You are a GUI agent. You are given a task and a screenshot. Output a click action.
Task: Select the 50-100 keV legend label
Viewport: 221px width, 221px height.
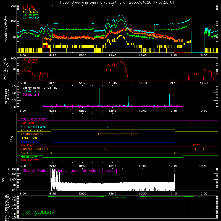31,17
